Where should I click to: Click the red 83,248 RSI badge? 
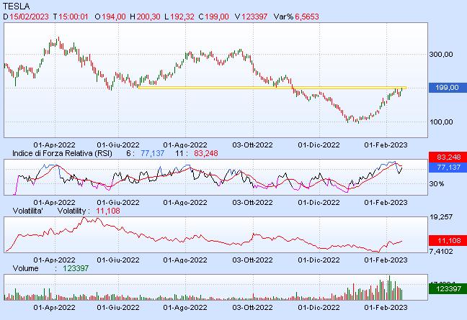click(x=448, y=157)
